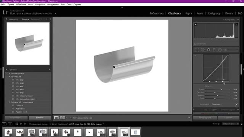The height and width of the screenshot is (137, 244).
Task: Collapse the left panel with edge arrow
Action: click(1, 69)
